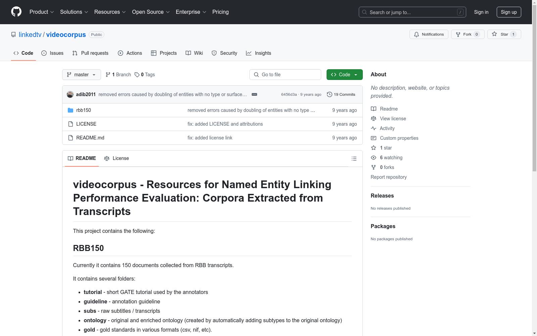Switch to the Projects tab
The width and height of the screenshot is (537, 336).
(164, 53)
